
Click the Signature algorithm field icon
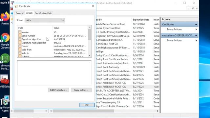click(20, 39)
